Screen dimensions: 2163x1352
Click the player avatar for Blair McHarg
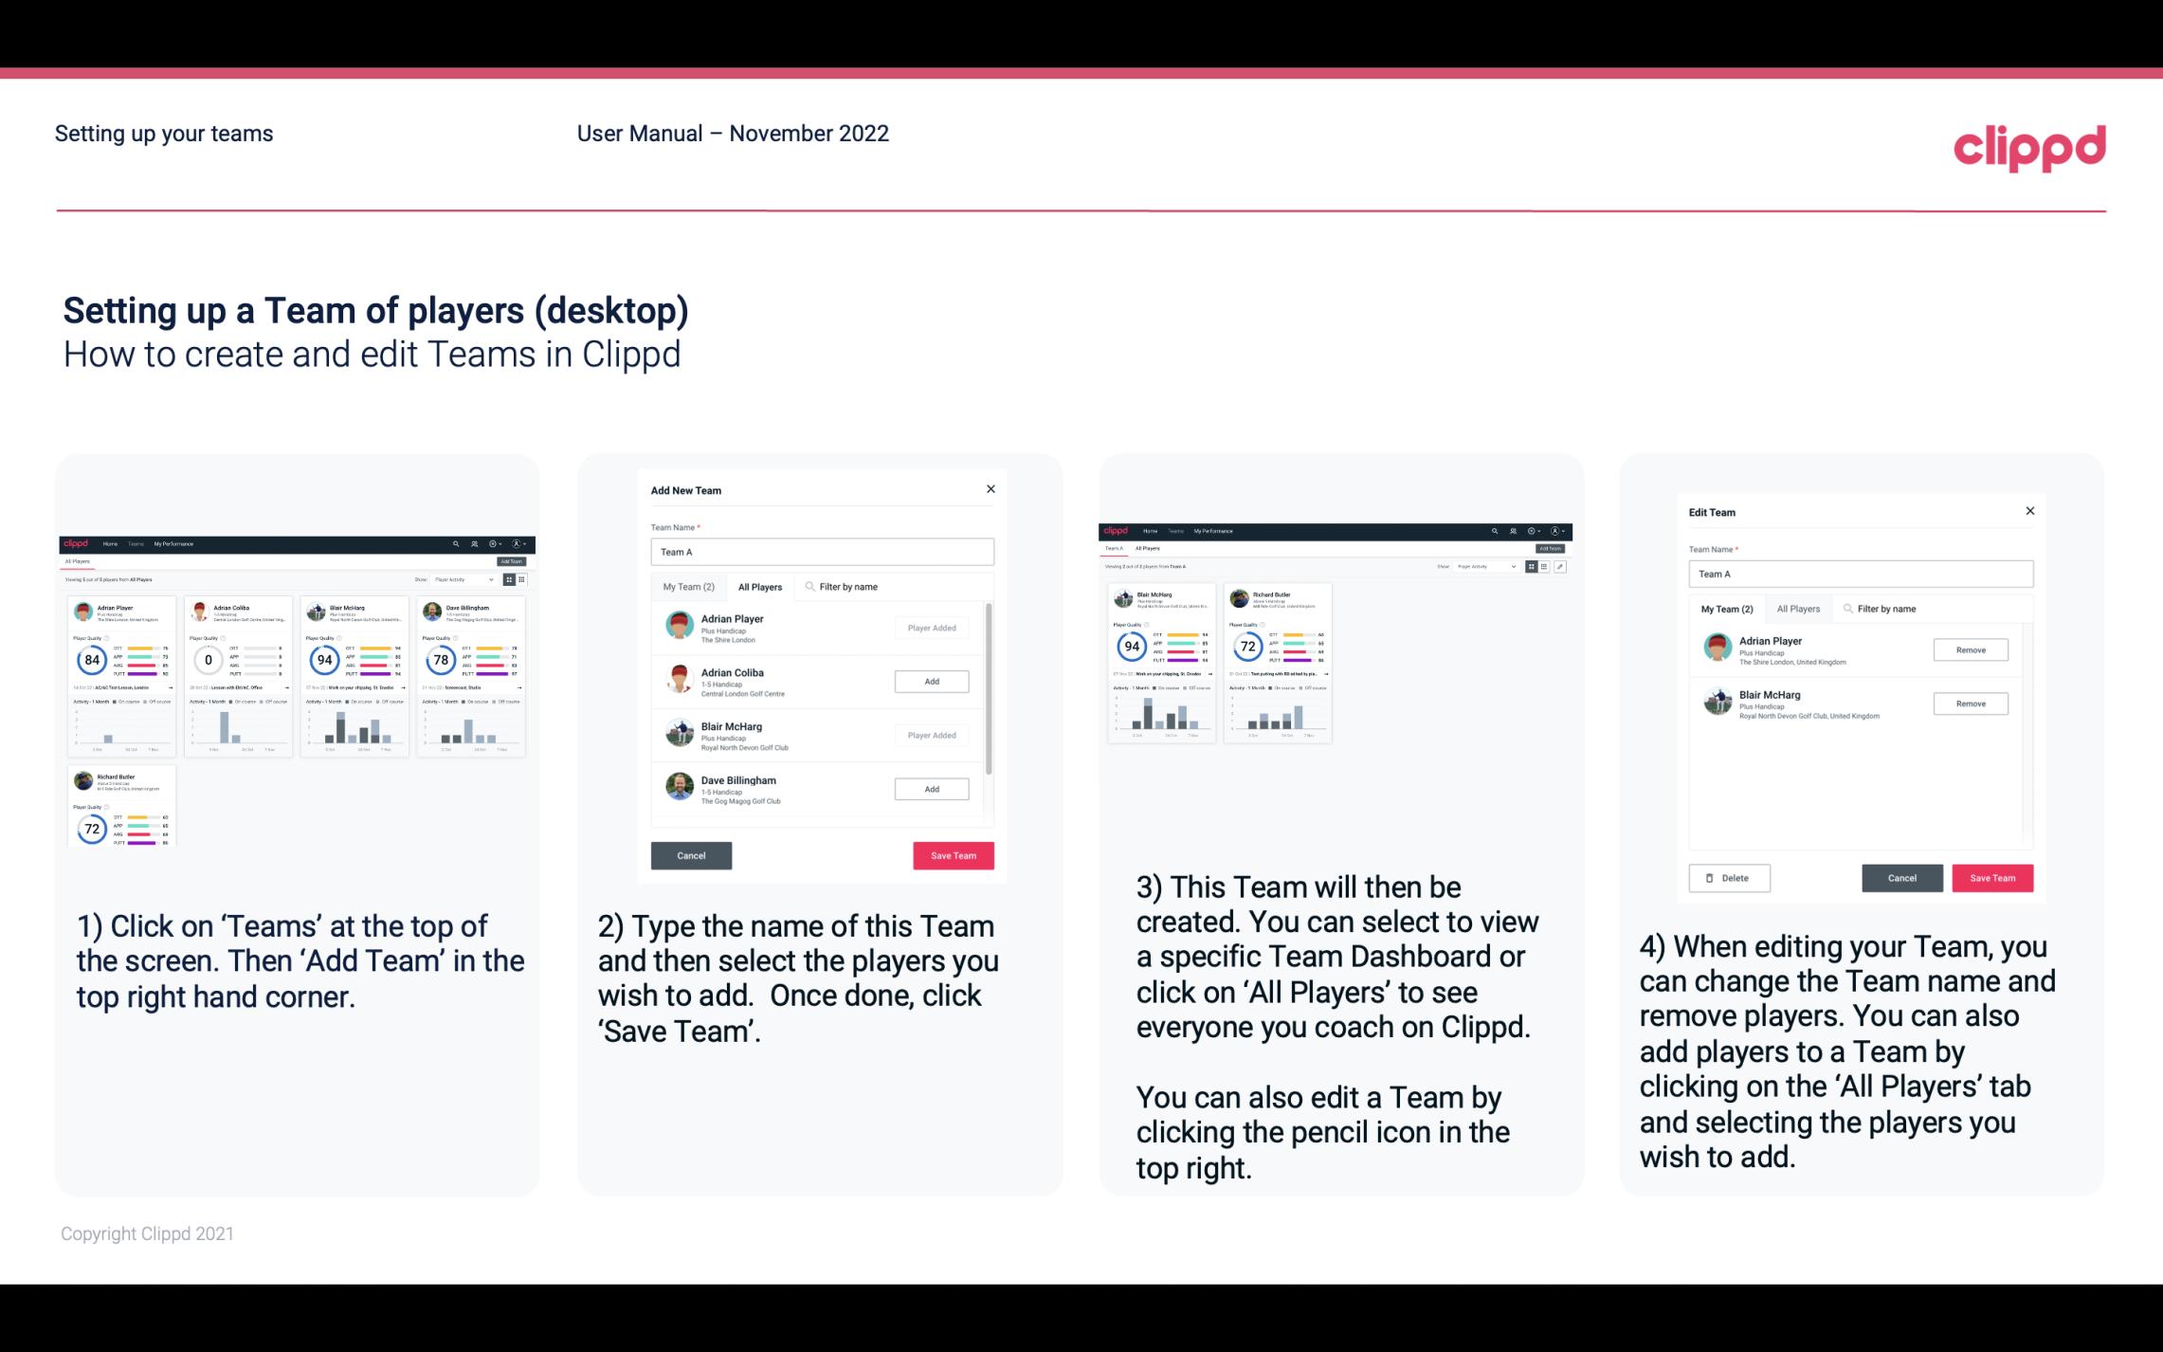click(681, 732)
